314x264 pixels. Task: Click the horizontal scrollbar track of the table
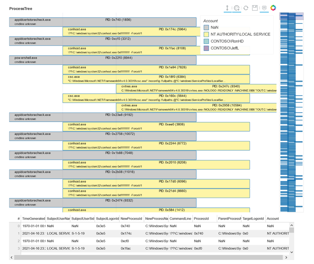tap(148, 257)
